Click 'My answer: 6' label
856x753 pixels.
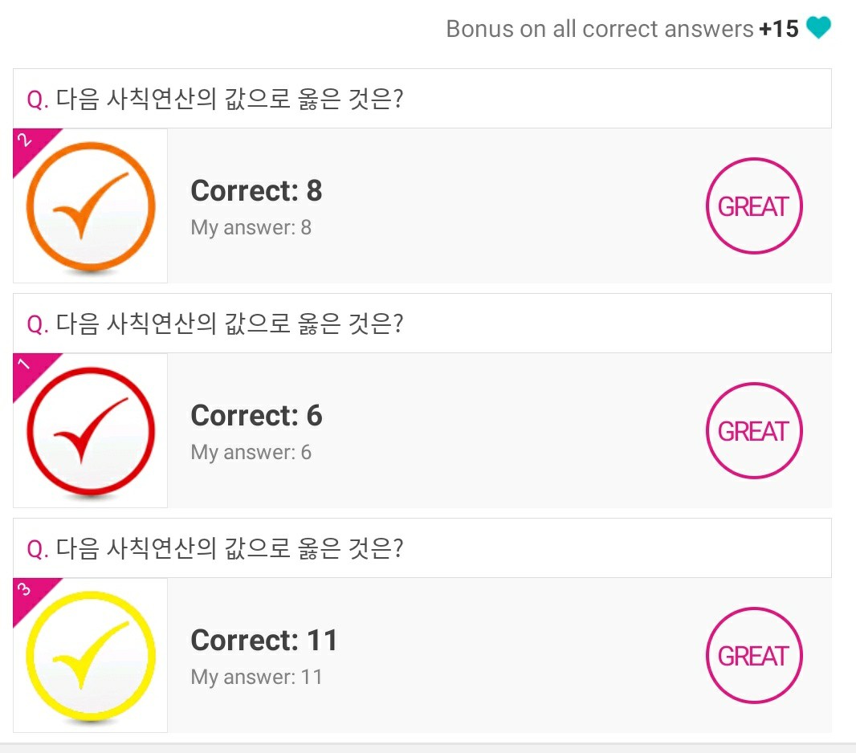pos(251,453)
